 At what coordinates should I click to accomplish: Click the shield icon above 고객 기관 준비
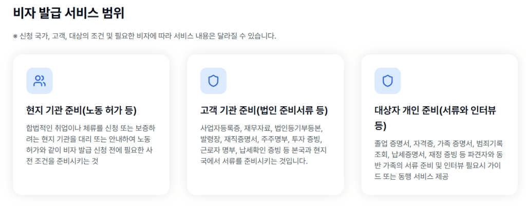click(213, 81)
